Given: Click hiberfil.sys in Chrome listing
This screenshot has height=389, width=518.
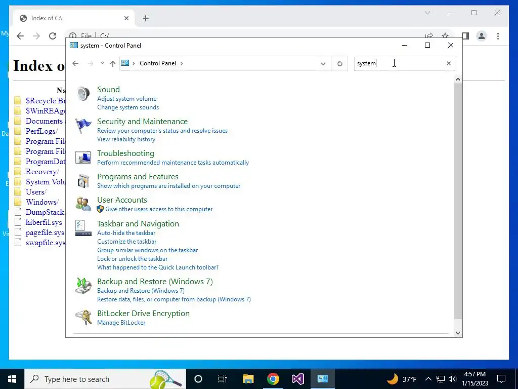Looking at the screenshot, I should click(x=44, y=222).
